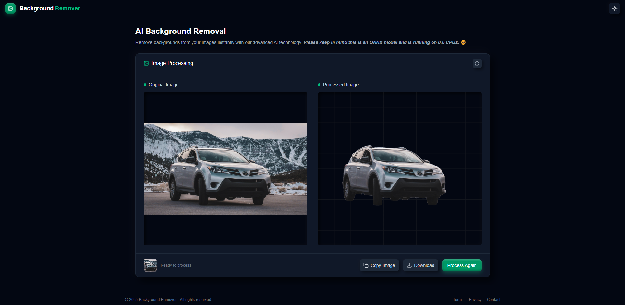Open the Privacy link in the footer
Image resolution: width=625 pixels, height=305 pixels.
[475, 299]
